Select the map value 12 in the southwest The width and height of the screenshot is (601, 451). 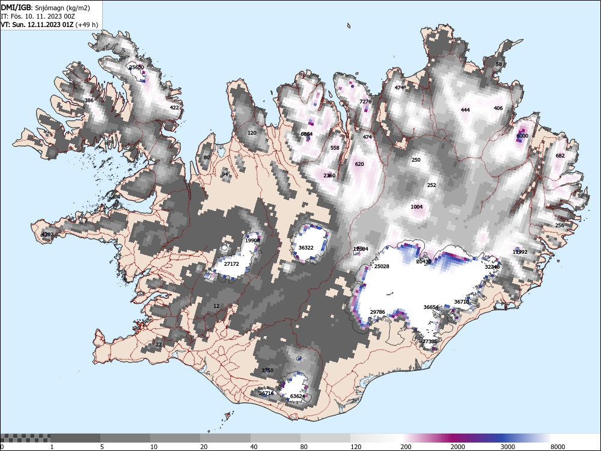216,306
